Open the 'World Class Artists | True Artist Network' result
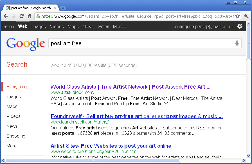 point(130,87)
